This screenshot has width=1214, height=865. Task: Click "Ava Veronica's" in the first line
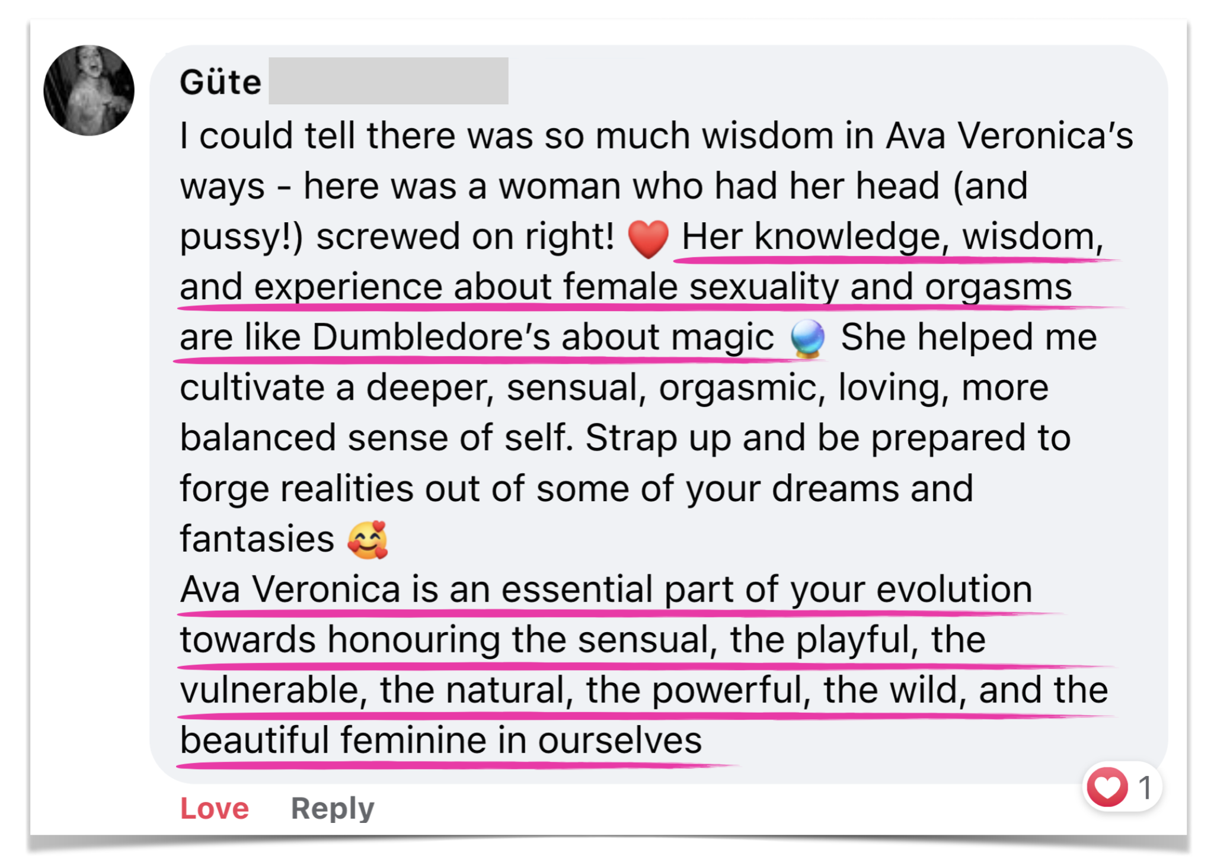pos(1009,136)
